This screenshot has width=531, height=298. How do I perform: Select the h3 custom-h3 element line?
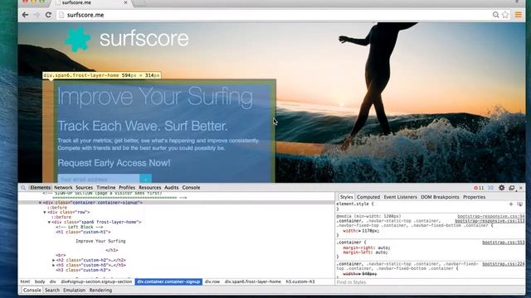[83, 271]
